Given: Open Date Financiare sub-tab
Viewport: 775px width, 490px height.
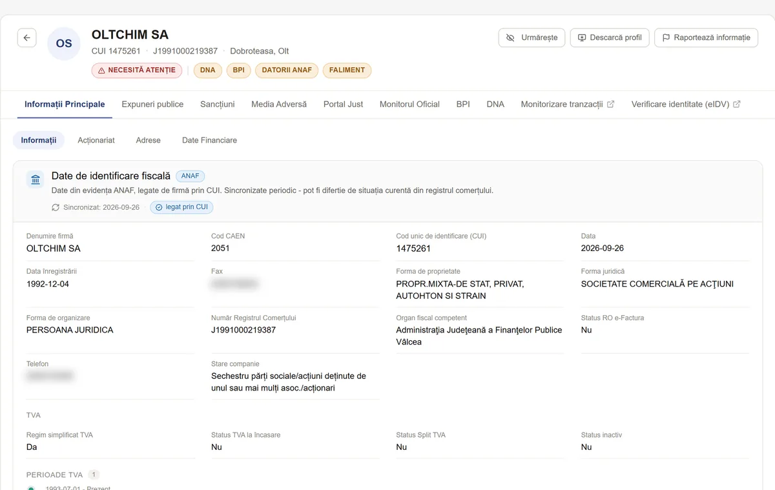Looking at the screenshot, I should [x=209, y=140].
